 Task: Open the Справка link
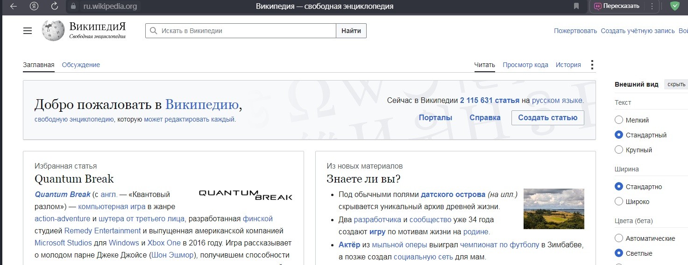[485, 118]
